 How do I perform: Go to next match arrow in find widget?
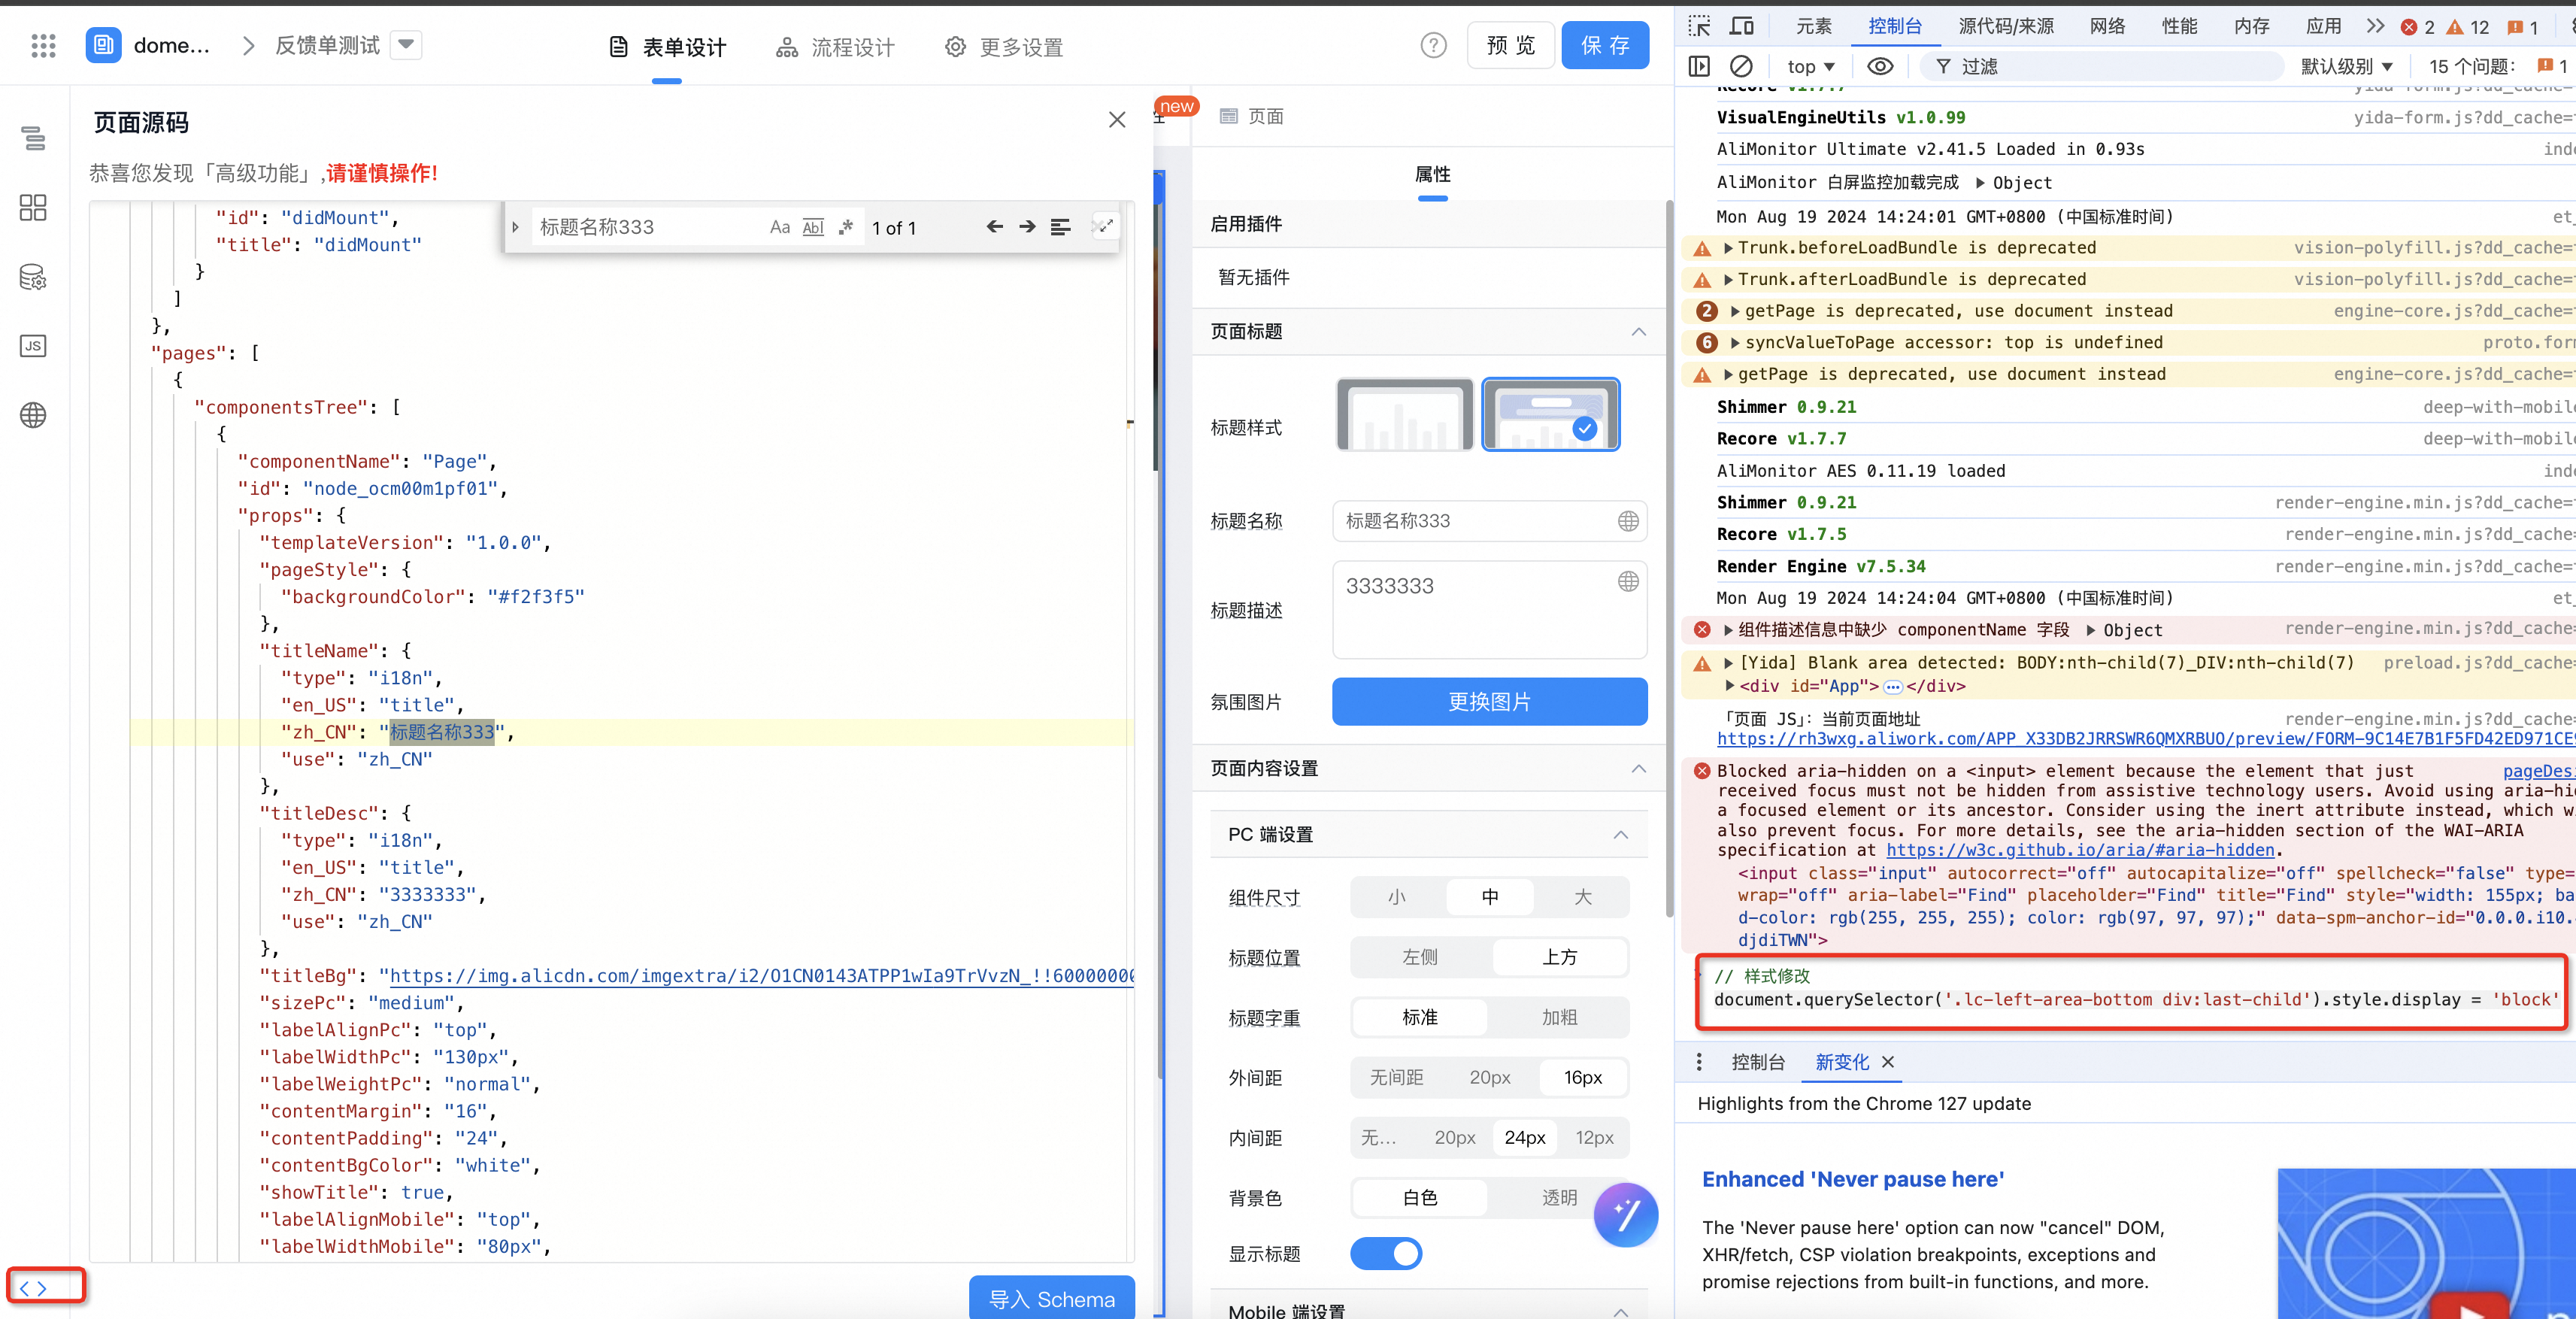pos(1027,227)
